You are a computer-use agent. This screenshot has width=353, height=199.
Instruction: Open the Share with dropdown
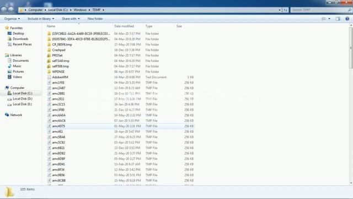[x=71, y=19]
